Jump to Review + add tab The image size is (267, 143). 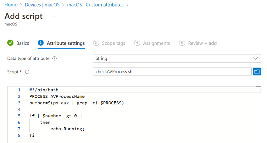202,43
